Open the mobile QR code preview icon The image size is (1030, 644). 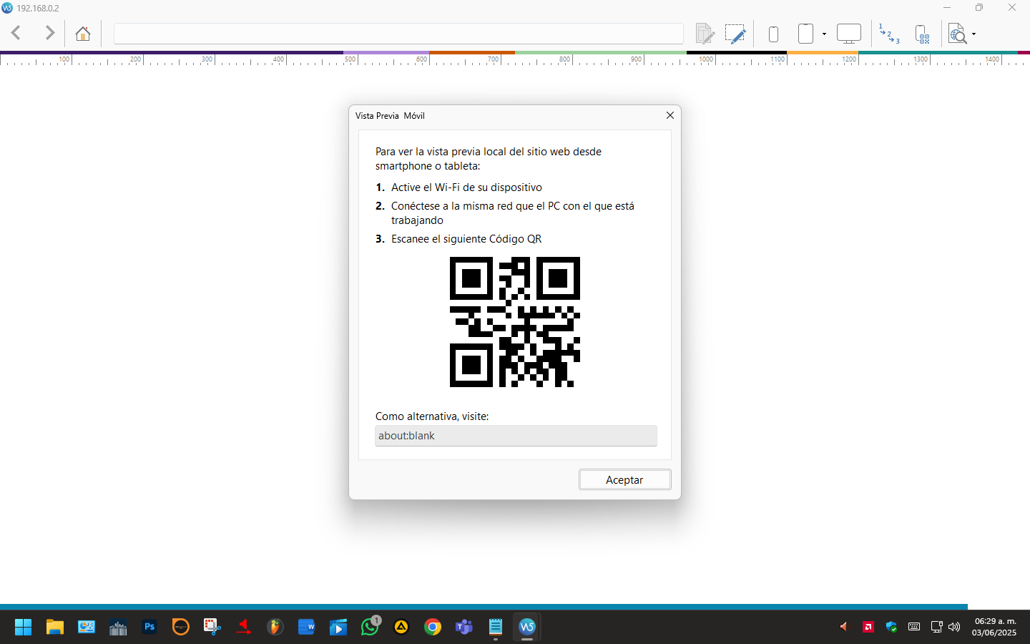[923, 34]
